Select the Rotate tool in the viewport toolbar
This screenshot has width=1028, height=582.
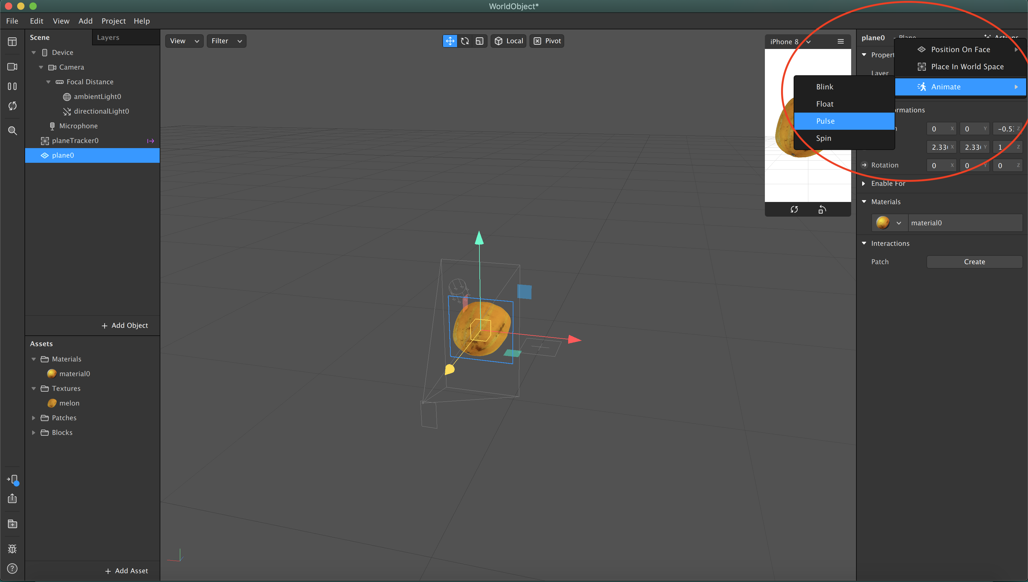(465, 41)
